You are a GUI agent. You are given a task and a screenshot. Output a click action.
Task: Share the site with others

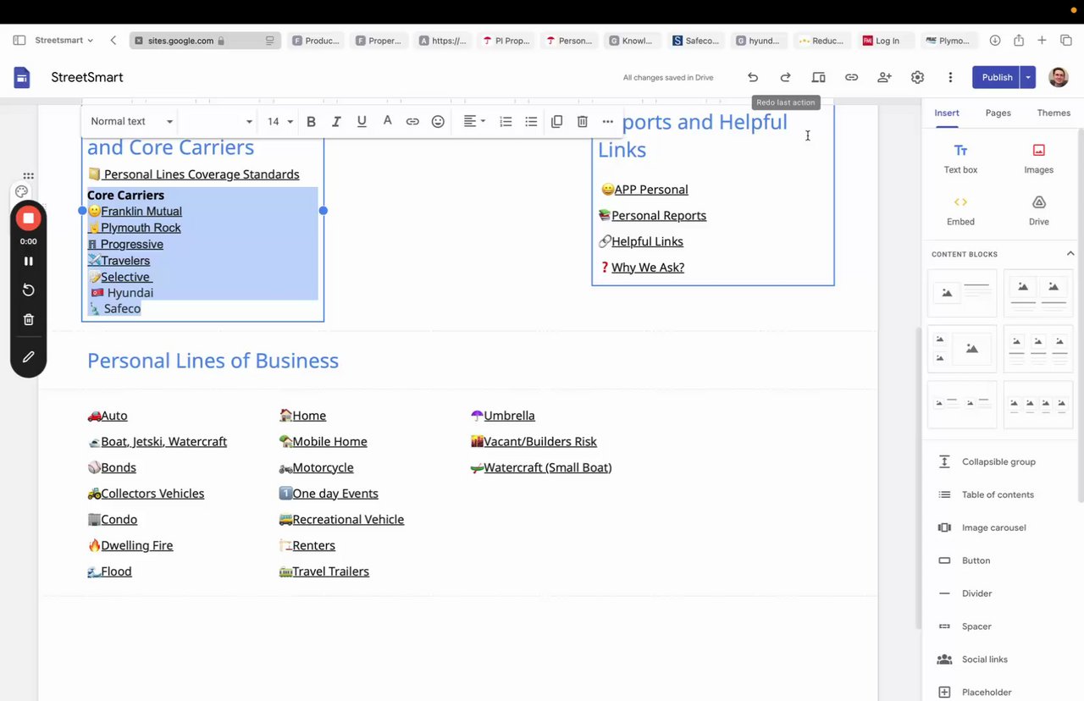(x=884, y=77)
